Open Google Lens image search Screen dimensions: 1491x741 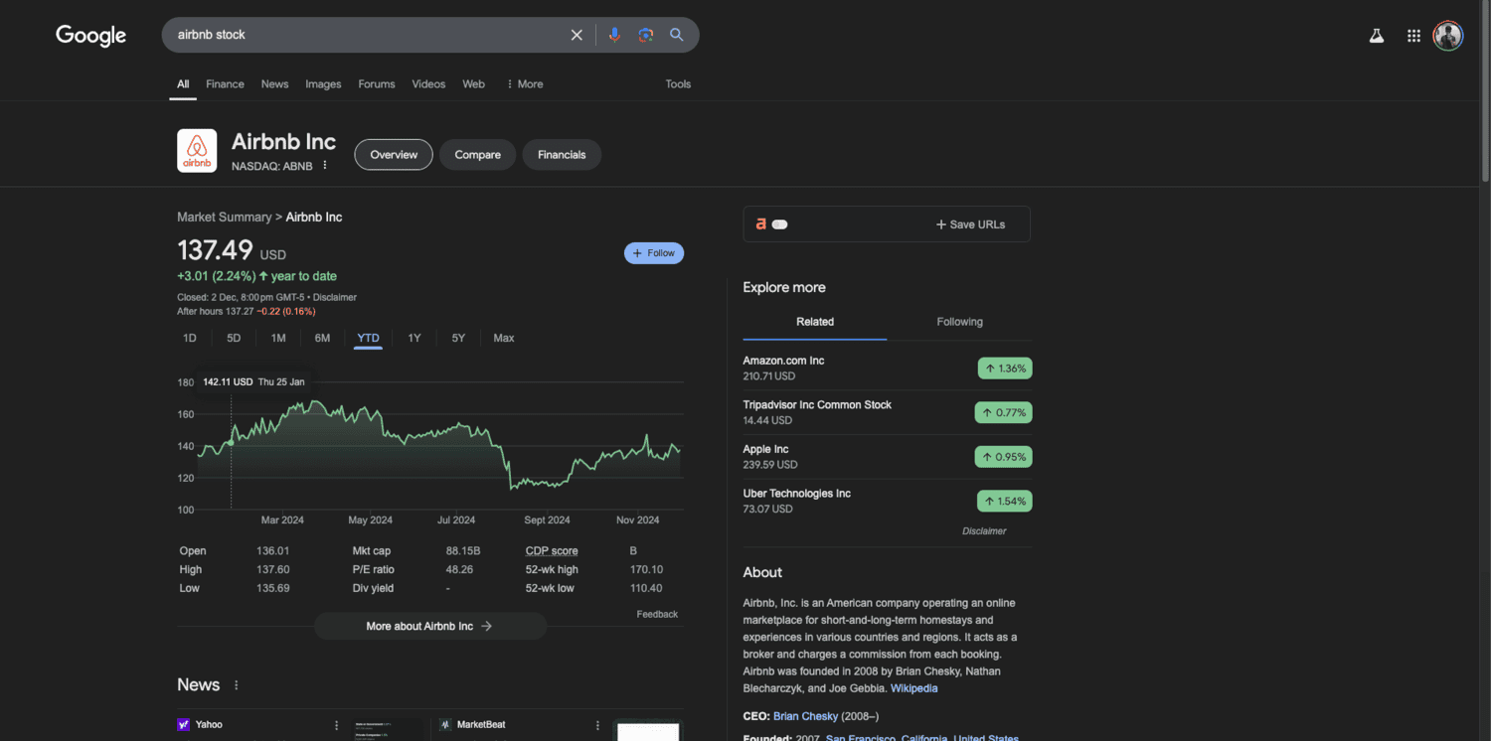pos(646,35)
